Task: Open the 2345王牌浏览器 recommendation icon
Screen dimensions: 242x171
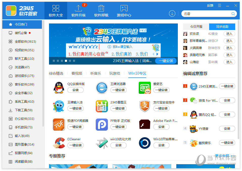Action: (x=193, y=86)
